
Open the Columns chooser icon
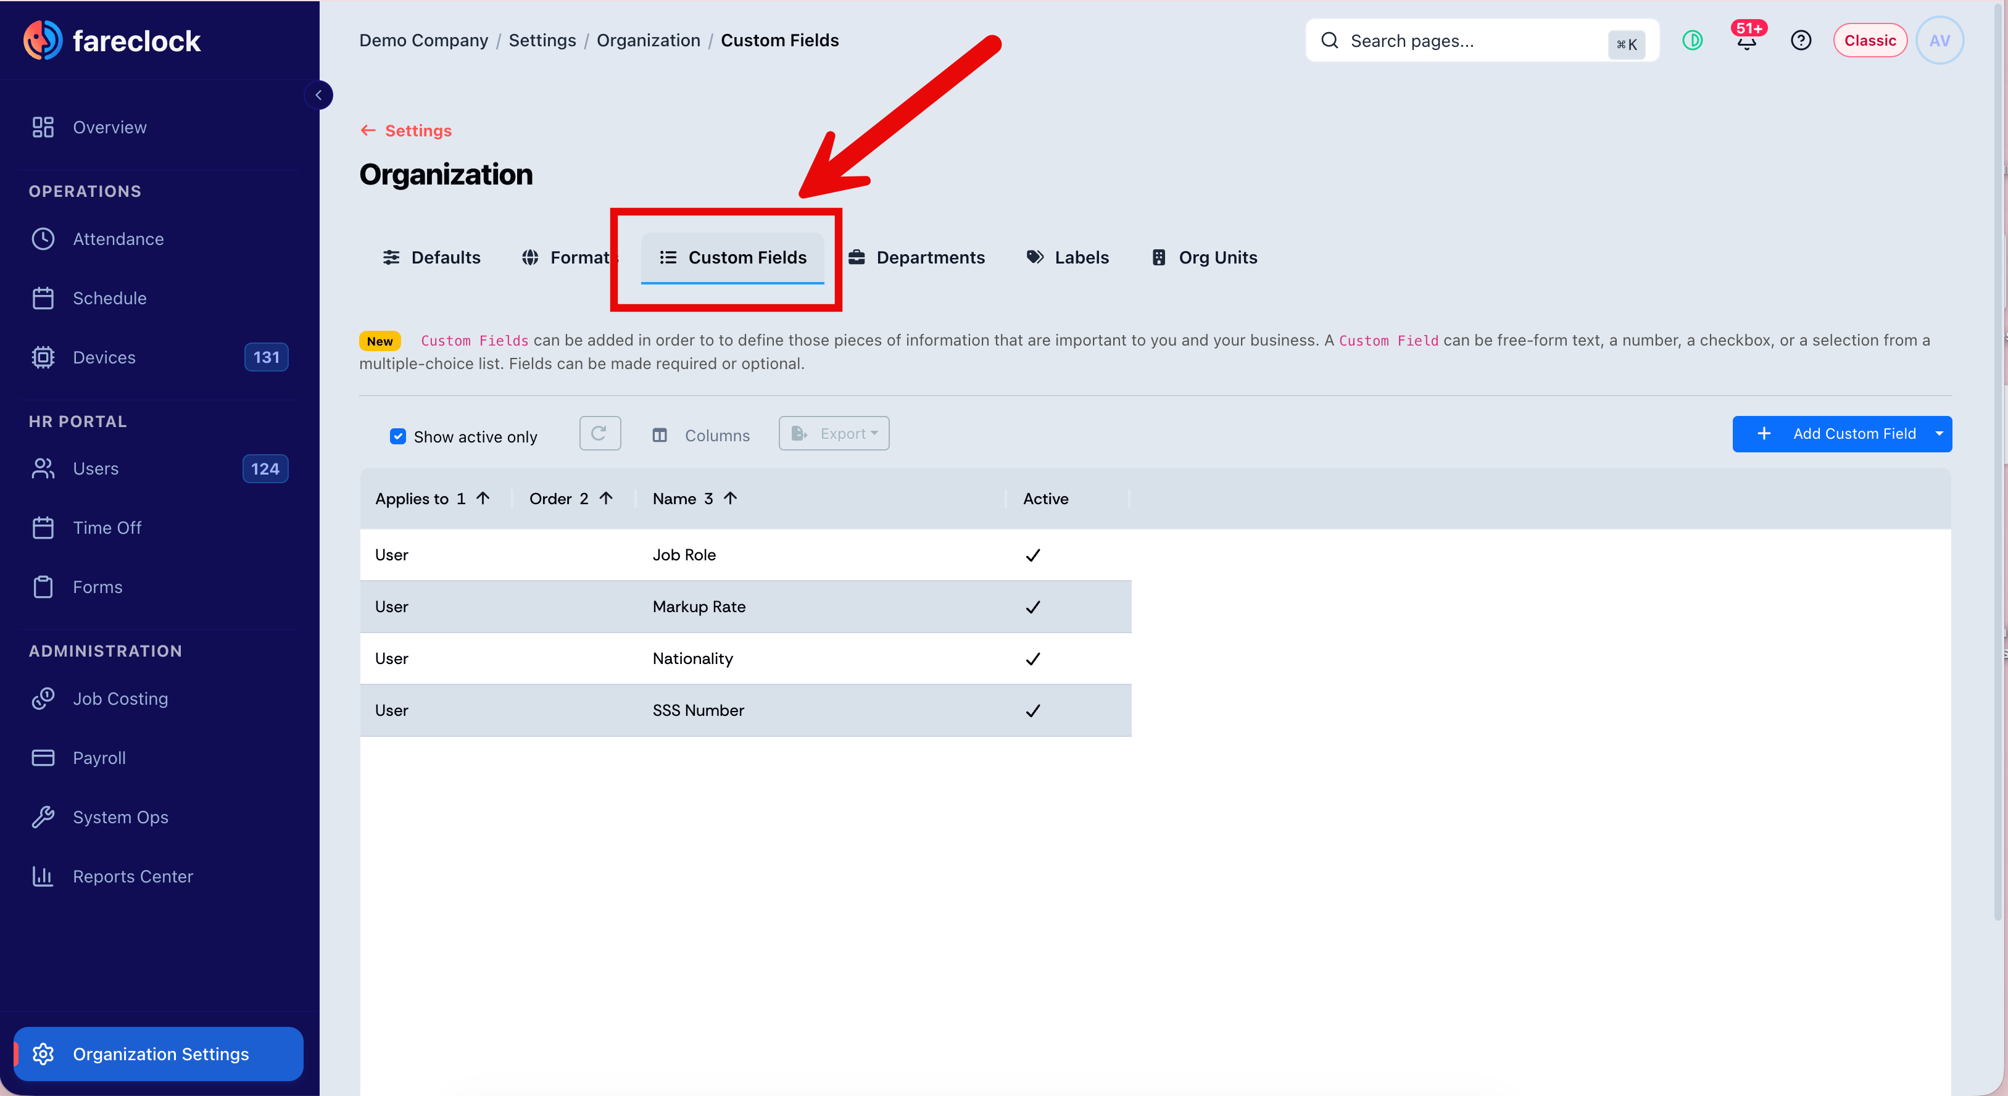(660, 436)
